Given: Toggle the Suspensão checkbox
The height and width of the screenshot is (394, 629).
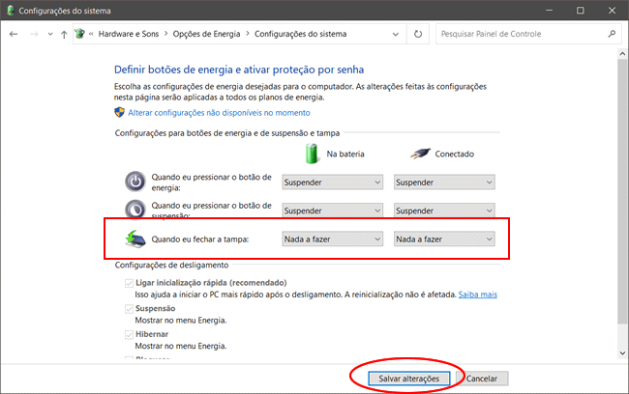Looking at the screenshot, I should click(129, 308).
